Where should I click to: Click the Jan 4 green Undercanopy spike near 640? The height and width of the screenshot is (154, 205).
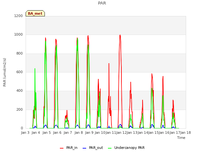pos(35,69)
